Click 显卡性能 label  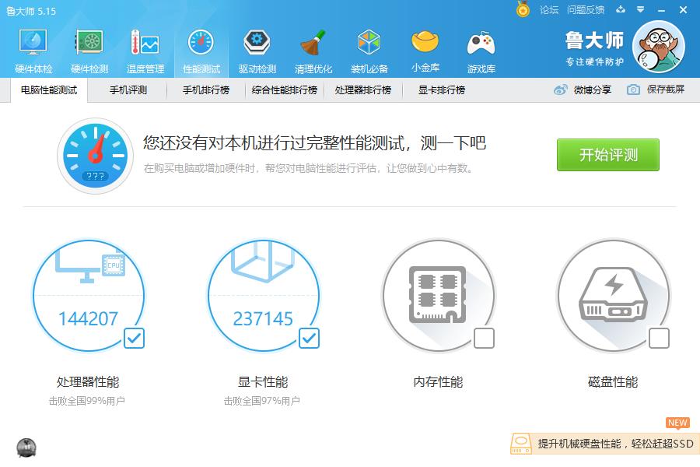tap(263, 382)
